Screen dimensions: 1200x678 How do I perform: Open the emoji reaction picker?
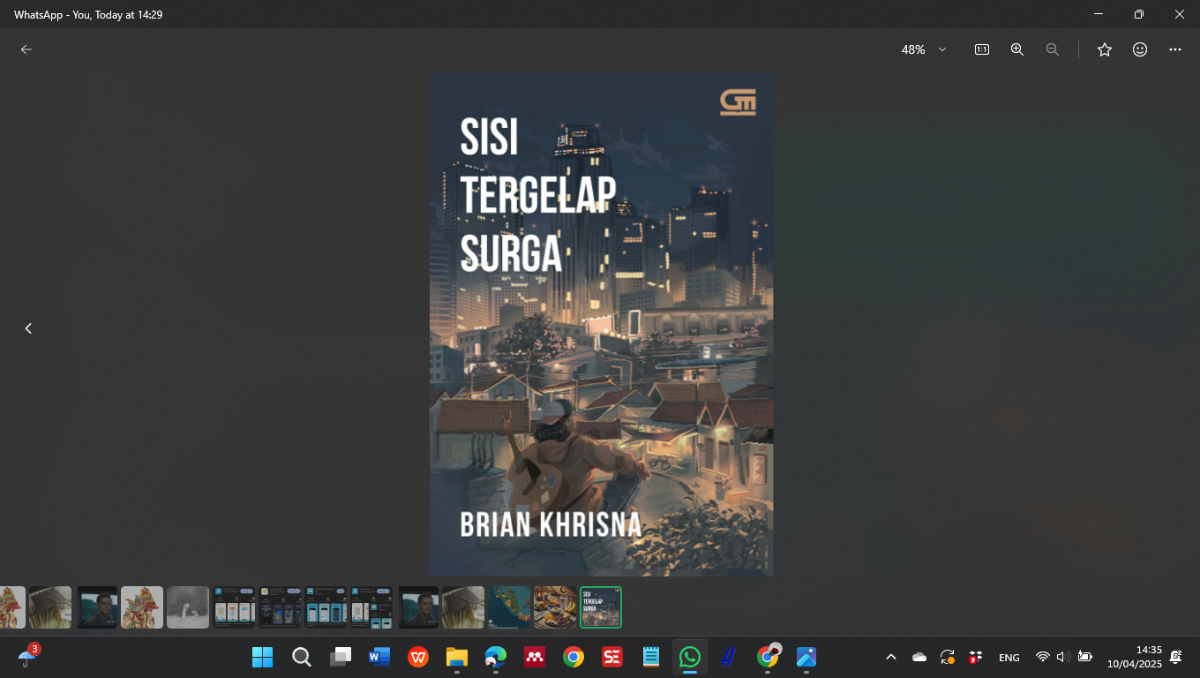coord(1140,49)
